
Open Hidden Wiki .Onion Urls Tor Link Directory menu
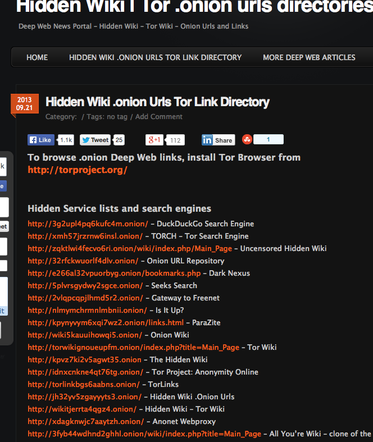(156, 57)
